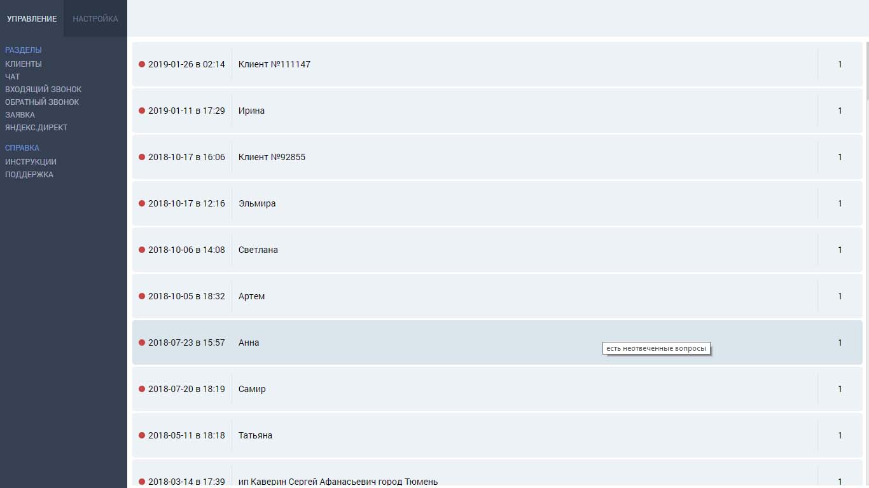Open Инструкции help page
This screenshot has height=488, width=869.
pos(31,162)
